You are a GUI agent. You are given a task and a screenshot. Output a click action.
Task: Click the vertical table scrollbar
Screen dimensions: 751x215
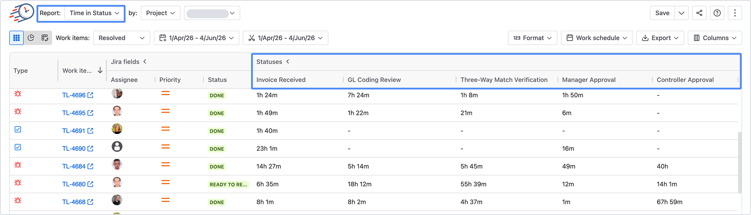pyautogui.click(x=740, y=162)
